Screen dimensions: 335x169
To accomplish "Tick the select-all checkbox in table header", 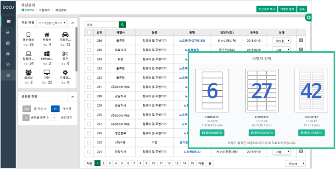I will [x=89, y=33].
